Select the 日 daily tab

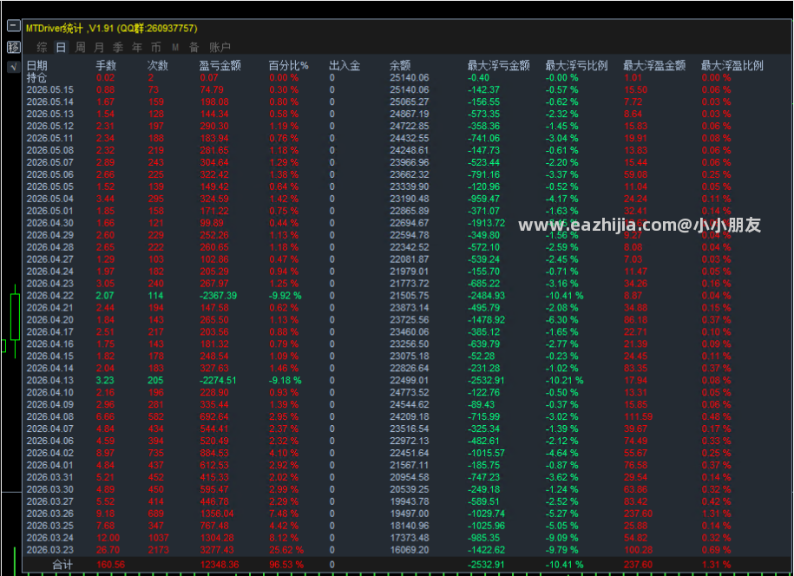[61, 47]
